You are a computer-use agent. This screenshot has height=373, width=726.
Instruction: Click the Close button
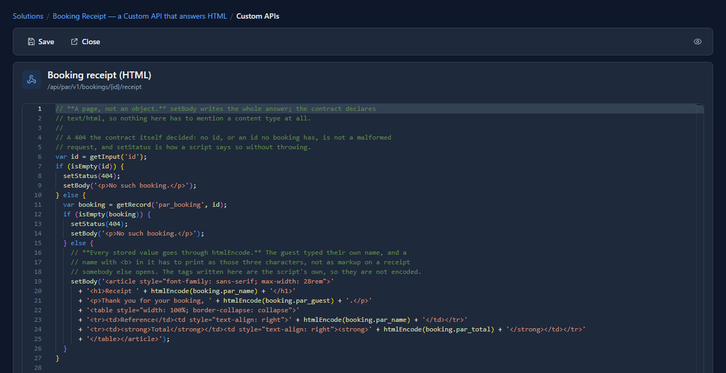click(x=85, y=42)
